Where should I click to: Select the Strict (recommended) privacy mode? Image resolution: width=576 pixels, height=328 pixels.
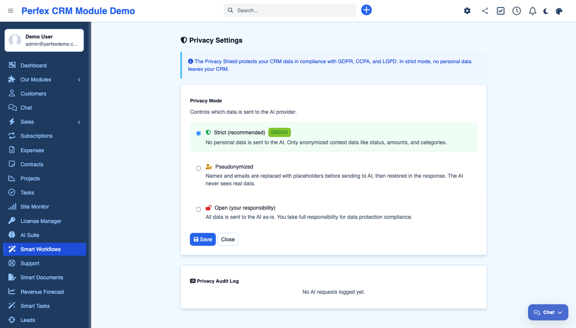point(198,133)
